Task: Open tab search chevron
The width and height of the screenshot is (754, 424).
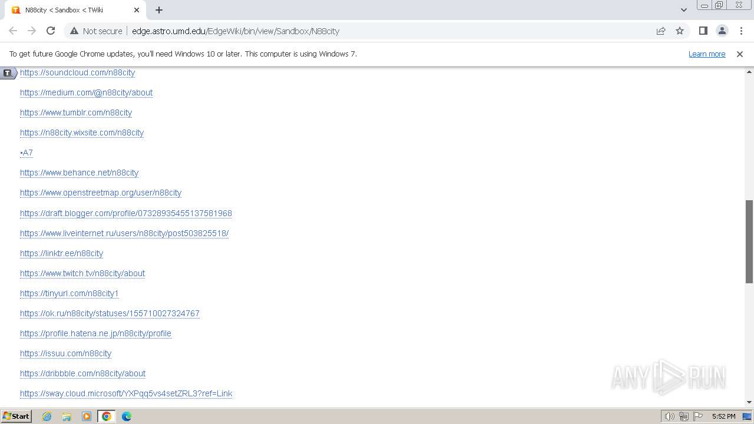Action: [684, 10]
